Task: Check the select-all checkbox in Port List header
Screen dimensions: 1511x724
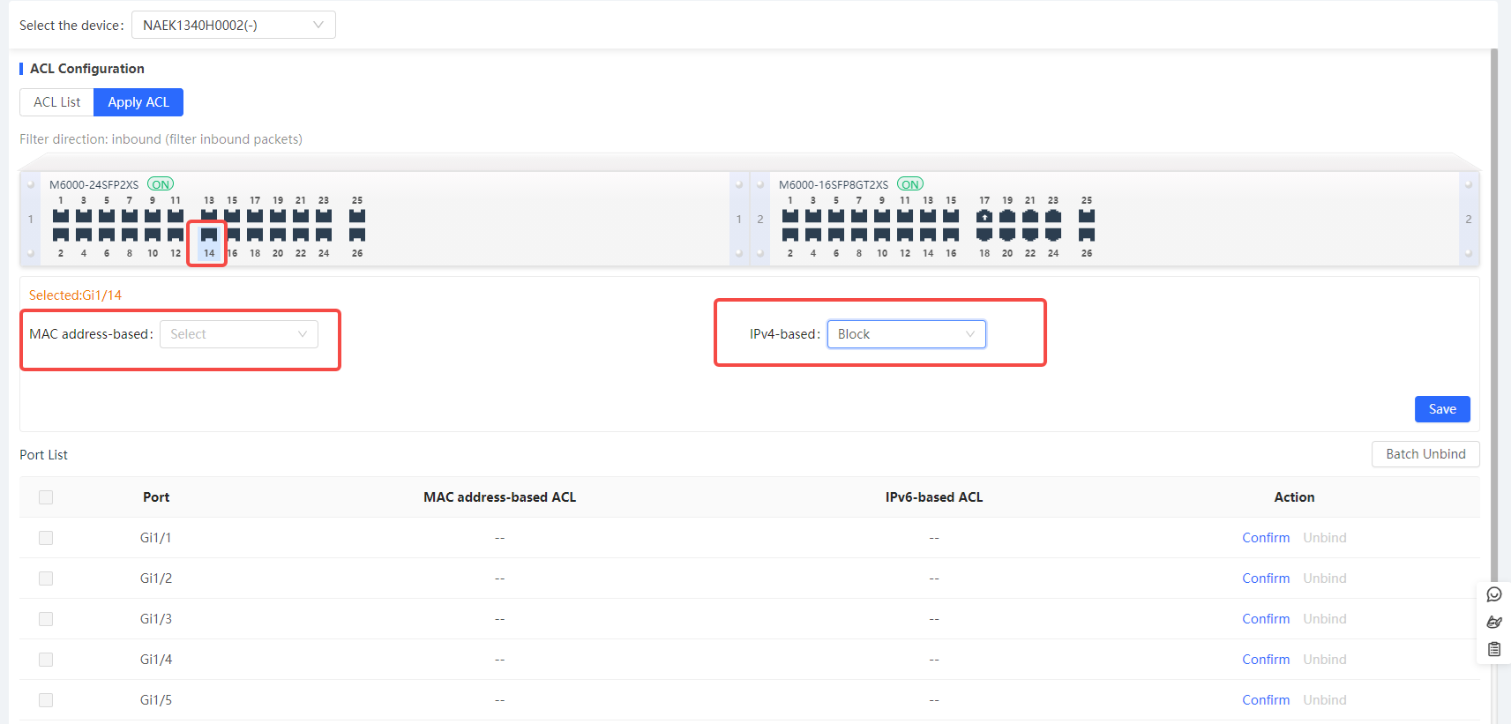Action: click(x=46, y=497)
